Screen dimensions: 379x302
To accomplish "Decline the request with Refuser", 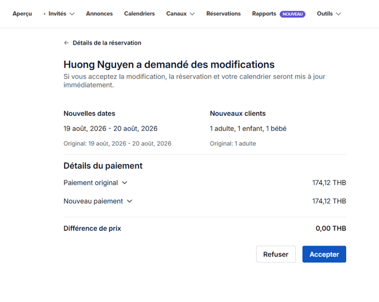I will 275,254.
